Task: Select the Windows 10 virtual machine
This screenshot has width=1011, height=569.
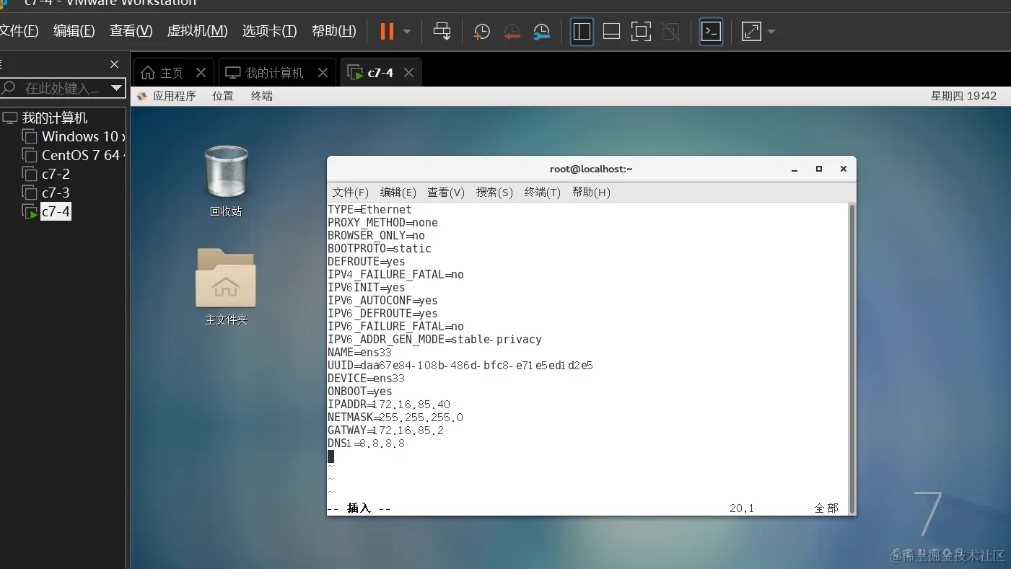Action: (x=74, y=136)
